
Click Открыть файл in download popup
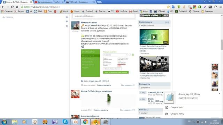click(x=177, y=107)
